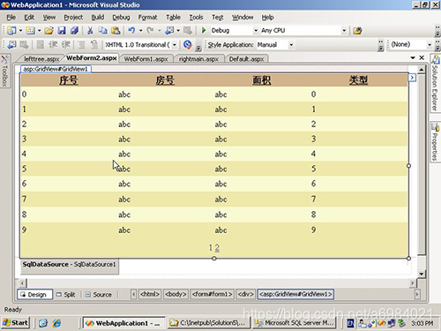
Task: Switch to the WebForm1.aspx tab
Action: coord(146,59)
